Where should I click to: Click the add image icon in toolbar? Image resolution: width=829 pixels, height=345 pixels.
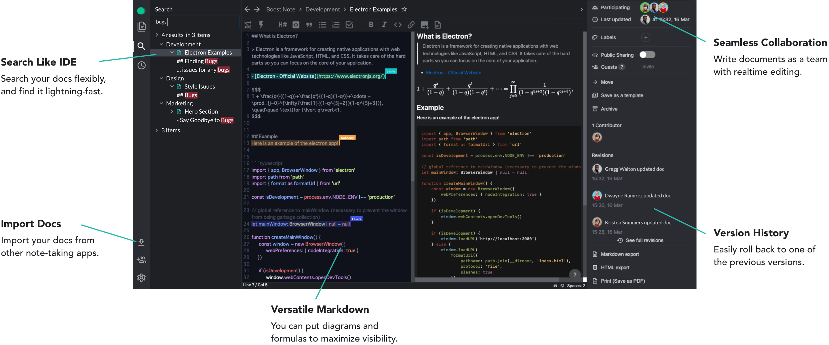point(425,24)
